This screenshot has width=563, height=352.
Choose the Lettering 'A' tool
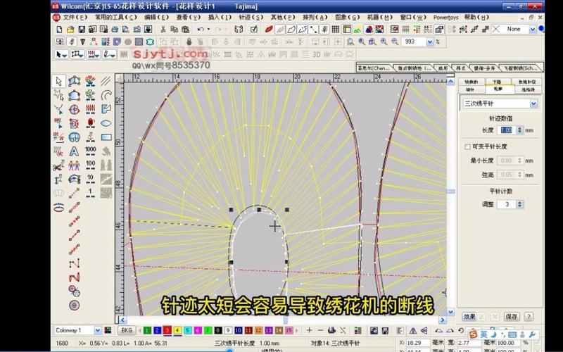(74, 151)
